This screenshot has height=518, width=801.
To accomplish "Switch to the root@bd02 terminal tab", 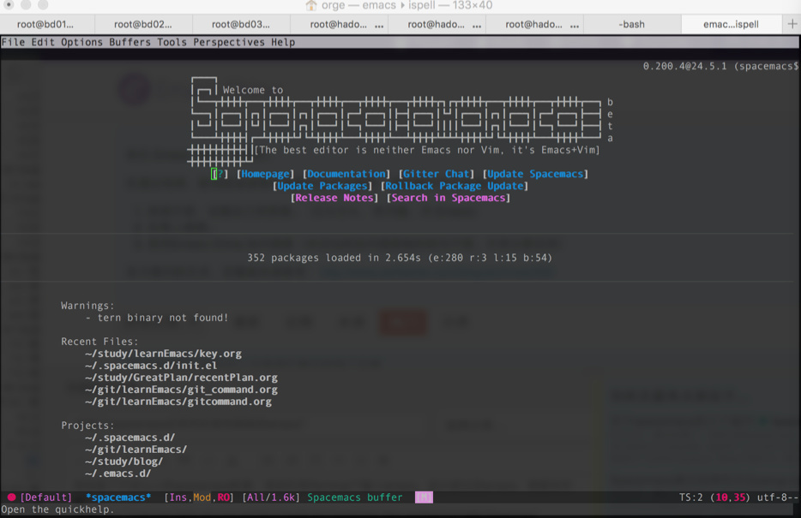I will (143, 24).
